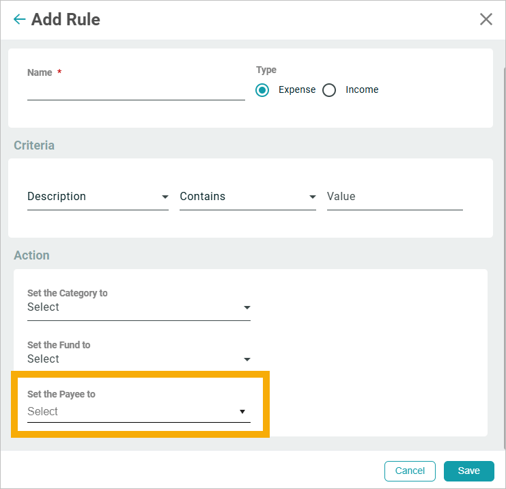Screen dimensions: 506x489
Task: Open the Set the Category to dropdown
Action: (139, 307)
